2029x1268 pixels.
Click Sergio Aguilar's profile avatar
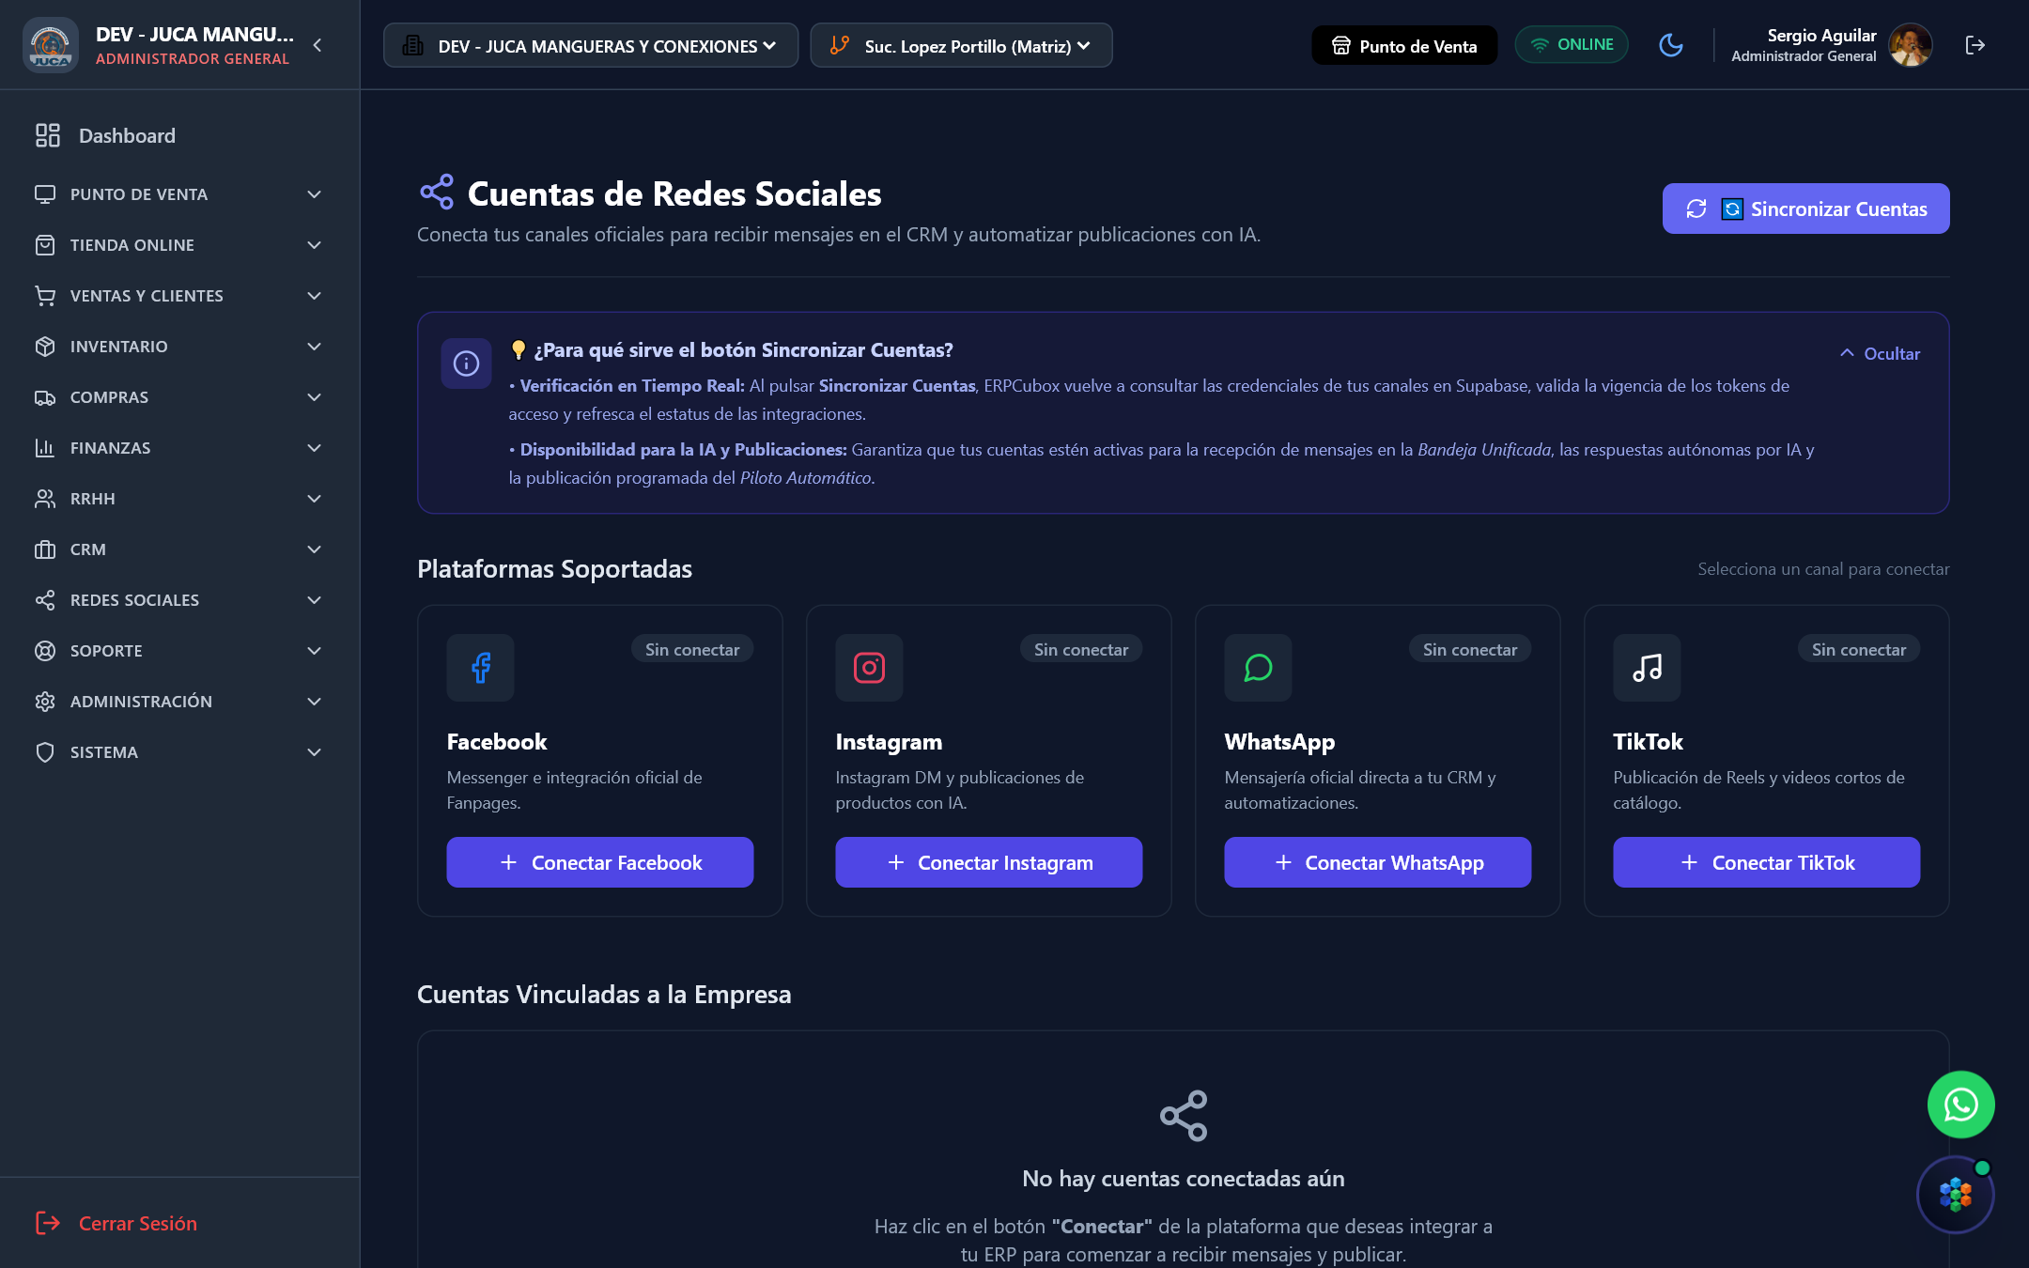pyautogui.click(x=1911, y=45)
